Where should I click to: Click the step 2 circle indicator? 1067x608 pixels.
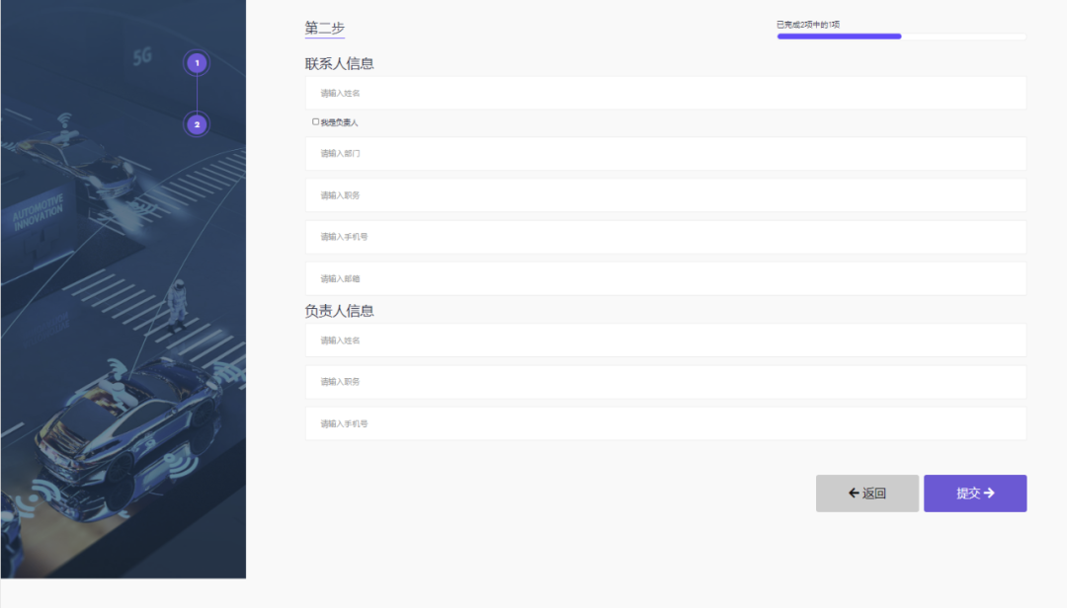click(197, 124)
